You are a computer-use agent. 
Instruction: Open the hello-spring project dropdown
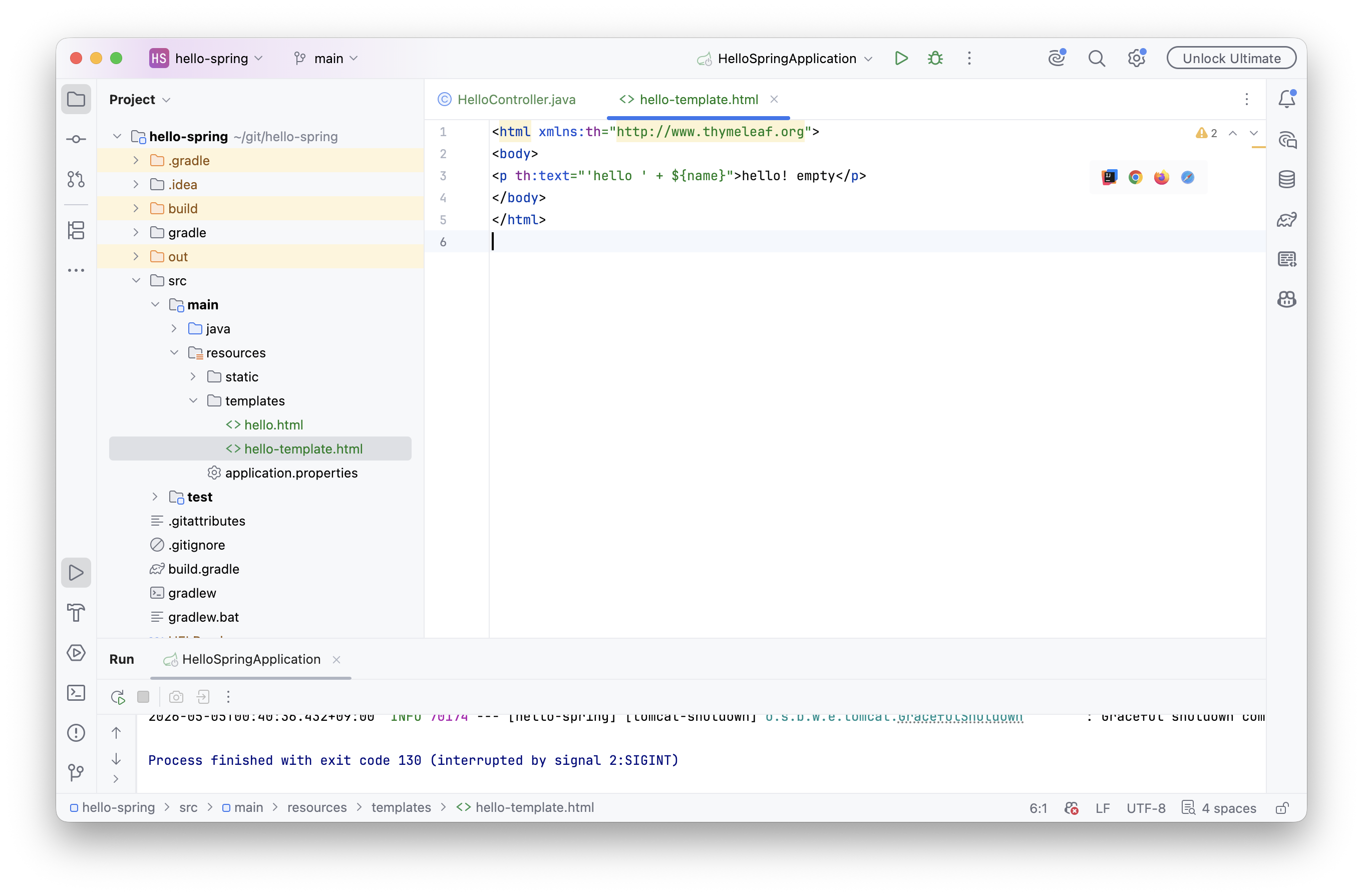tap(206, 59)
